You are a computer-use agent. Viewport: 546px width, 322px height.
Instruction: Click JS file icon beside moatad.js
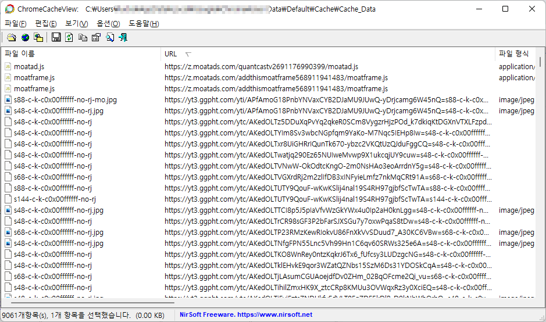coord(8,66)
